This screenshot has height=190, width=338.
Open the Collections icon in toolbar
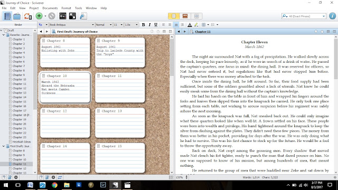[17, 16]
